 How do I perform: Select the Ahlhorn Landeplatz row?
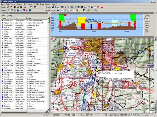tap(24, 27)
